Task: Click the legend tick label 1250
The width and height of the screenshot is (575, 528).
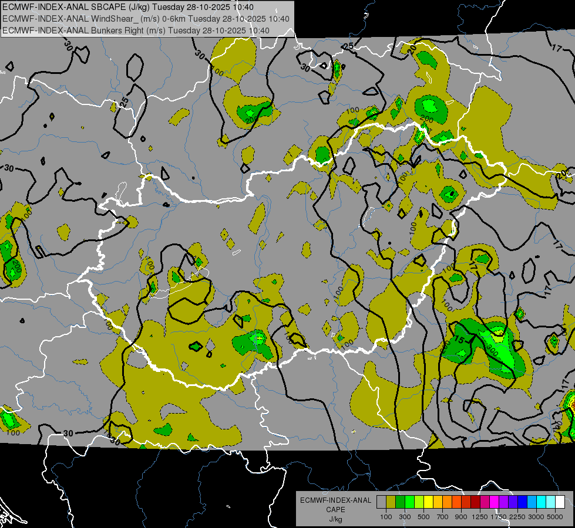Action: tap(480, 517)
